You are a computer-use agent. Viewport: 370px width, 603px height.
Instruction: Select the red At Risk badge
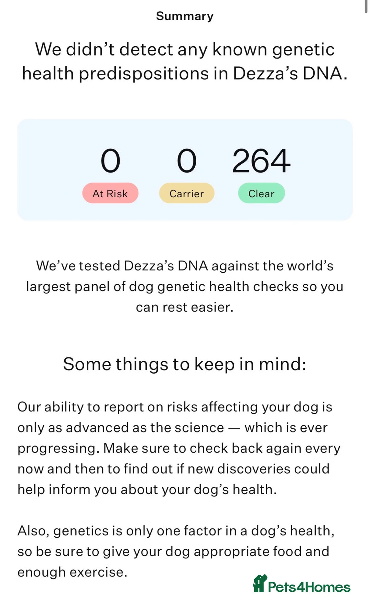click(x=110, y=193)
